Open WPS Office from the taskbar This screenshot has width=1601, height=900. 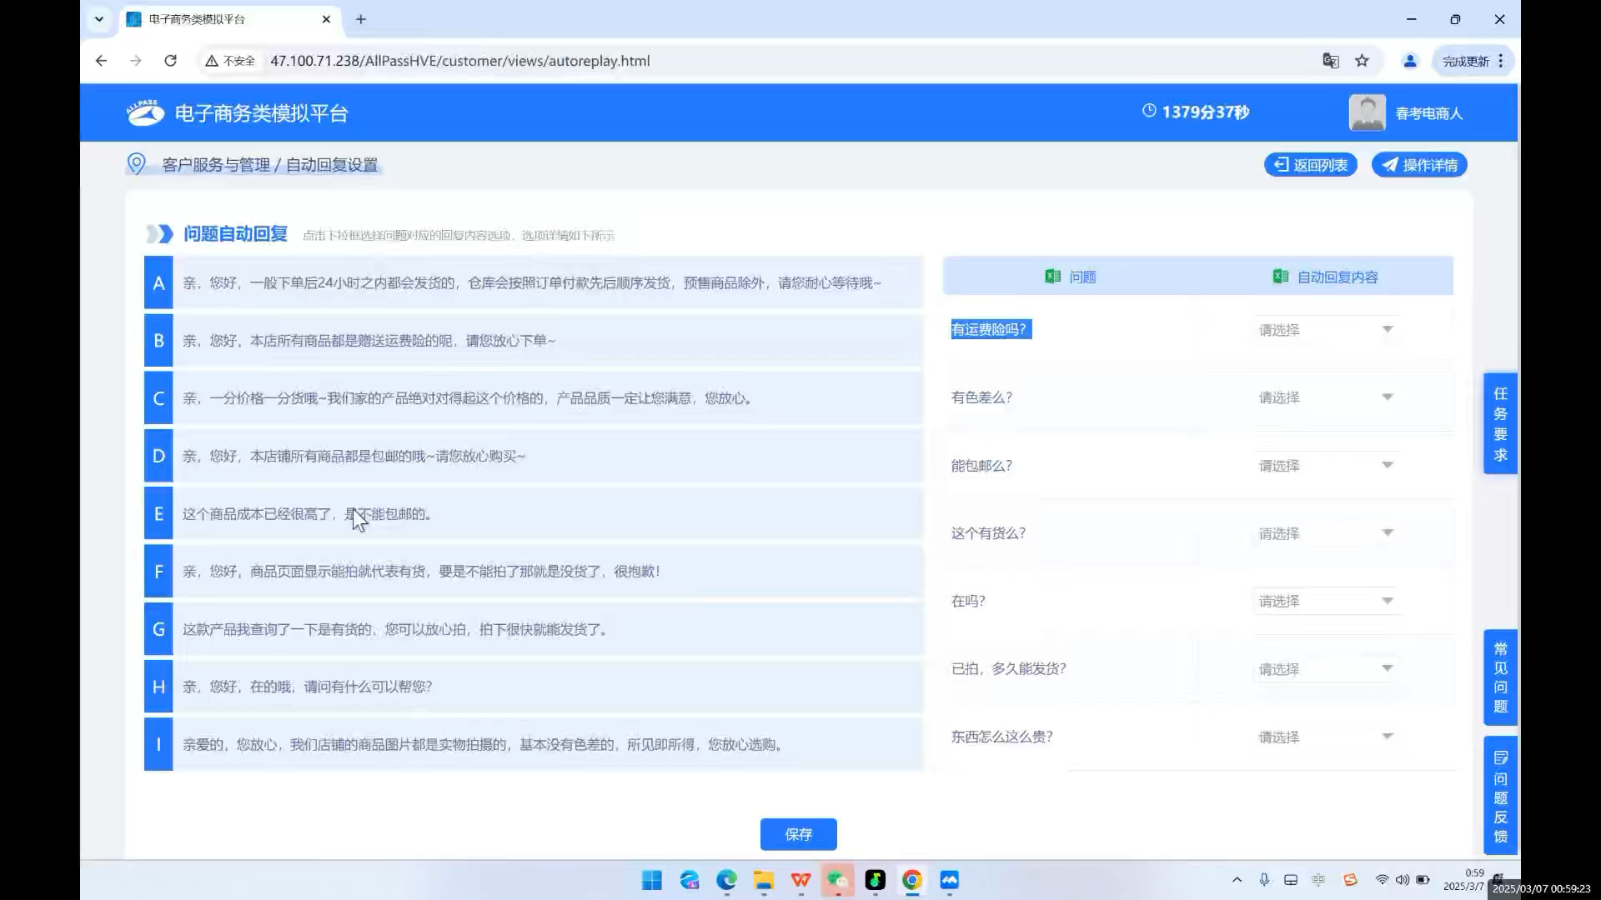tap(800, 880)
